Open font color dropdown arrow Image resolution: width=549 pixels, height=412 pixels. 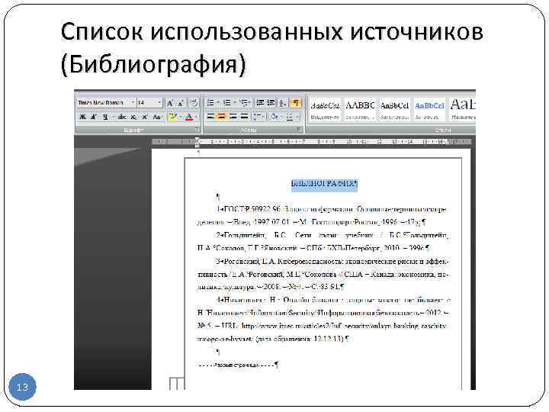pyautogui.click(x=196, y=117)
